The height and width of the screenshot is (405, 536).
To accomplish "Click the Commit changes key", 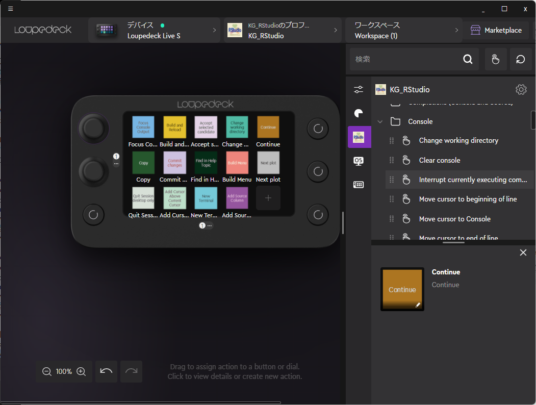I will click(x=175, y=163).
